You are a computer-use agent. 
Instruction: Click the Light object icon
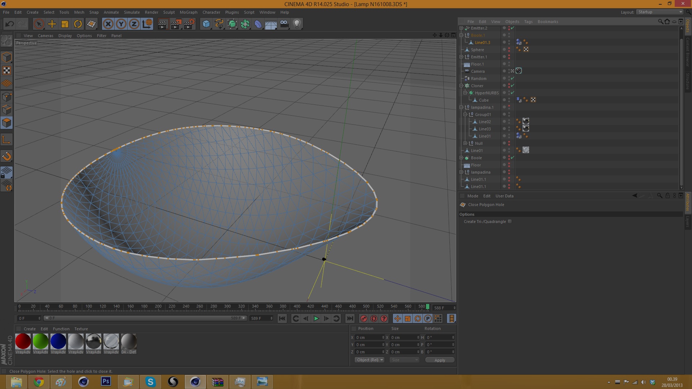297,24
